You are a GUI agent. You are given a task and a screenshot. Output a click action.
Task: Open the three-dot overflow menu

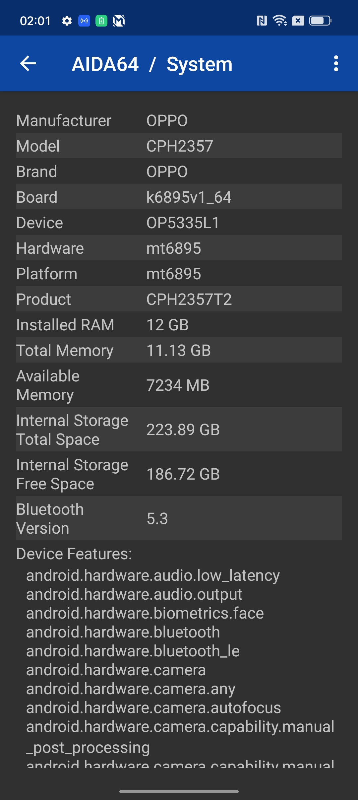point(336,63)
